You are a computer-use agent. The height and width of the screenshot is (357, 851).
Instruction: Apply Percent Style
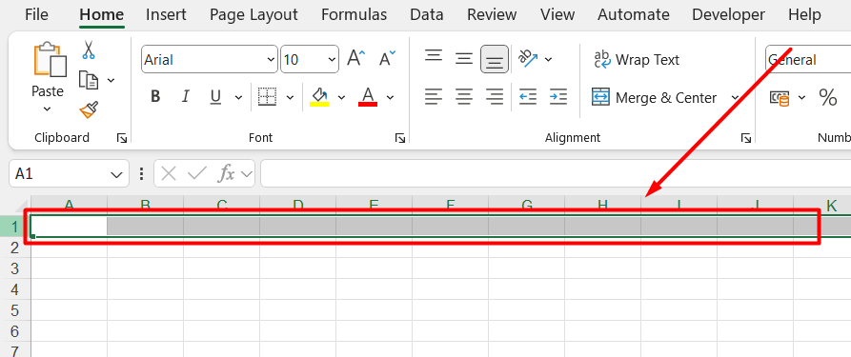pos(828,98)
